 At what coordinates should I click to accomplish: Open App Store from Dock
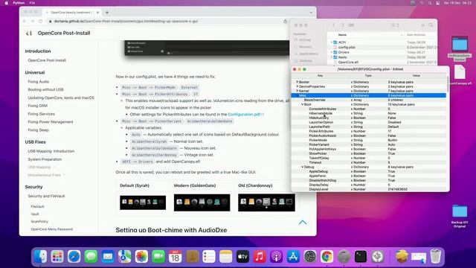tap(293, 257)
